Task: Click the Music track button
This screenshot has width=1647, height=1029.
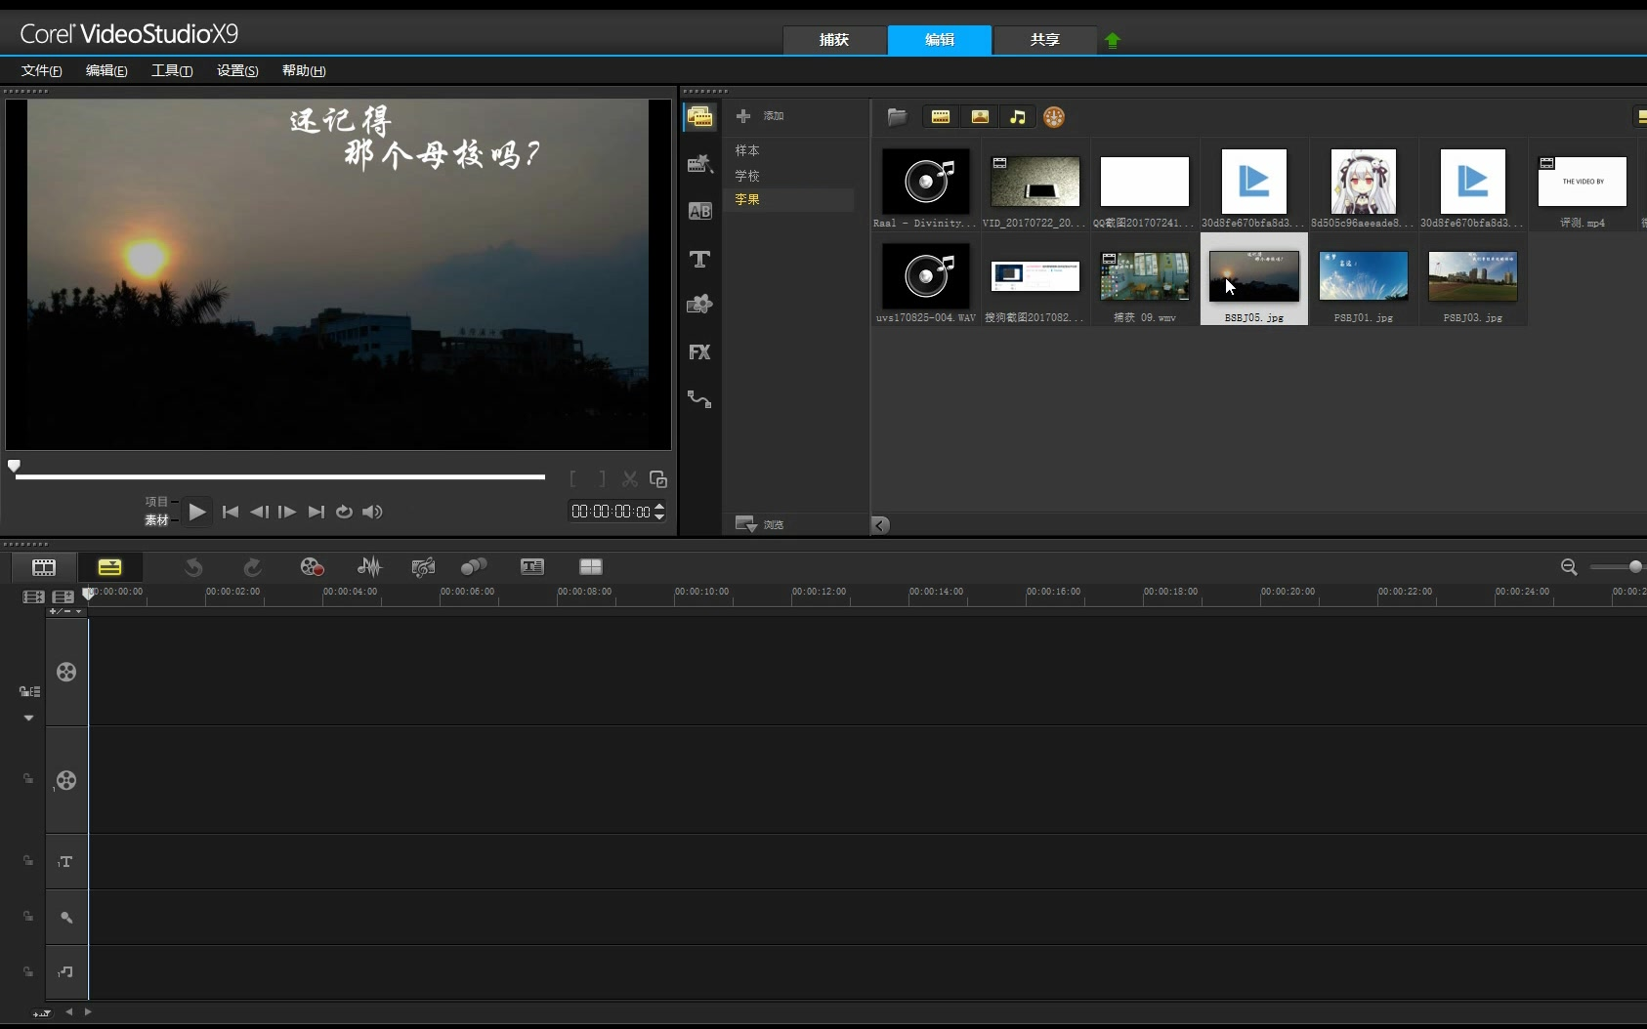Action: 66,972
